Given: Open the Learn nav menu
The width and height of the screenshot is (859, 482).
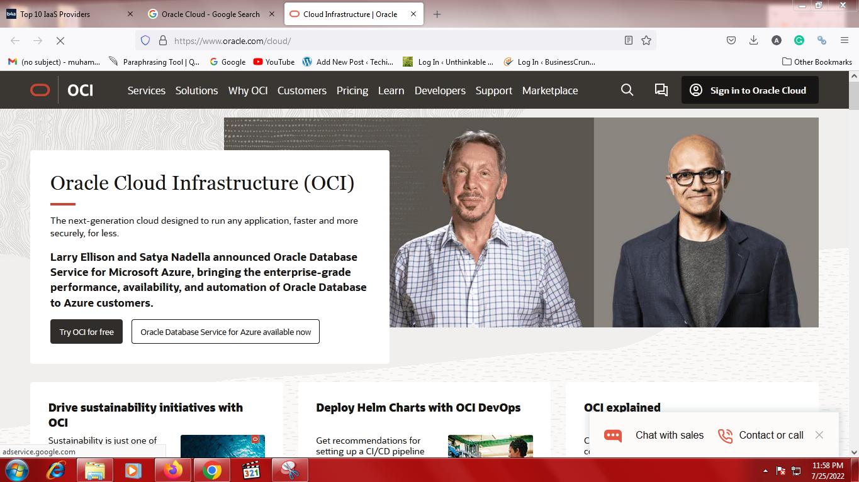Looking at the screenshot, I should pos(391,90).
